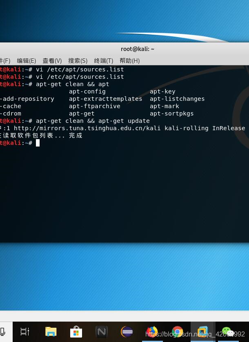Click the apt-sortpkgs completion entry

coord(172,113)
